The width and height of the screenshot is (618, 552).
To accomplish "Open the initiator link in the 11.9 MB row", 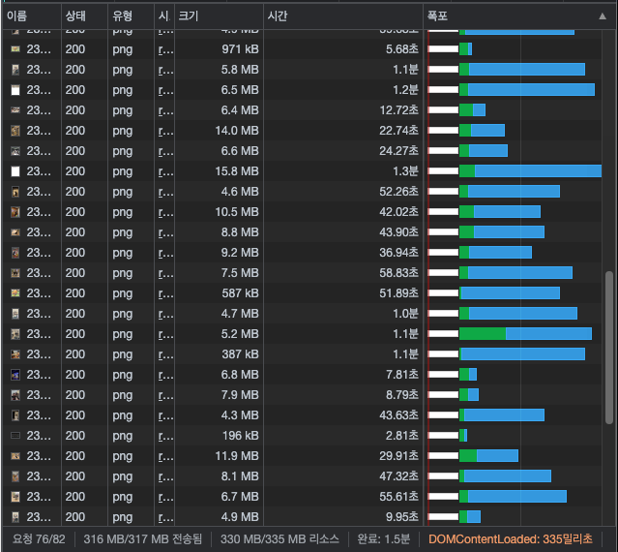I will pyautogui.click(x=165, y=456).
